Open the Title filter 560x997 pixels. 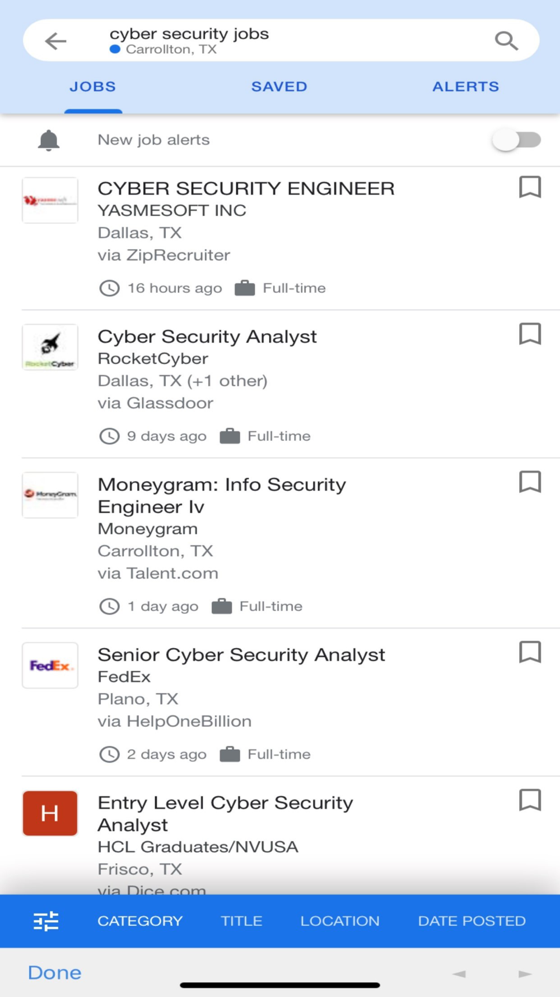coord(241,921)
